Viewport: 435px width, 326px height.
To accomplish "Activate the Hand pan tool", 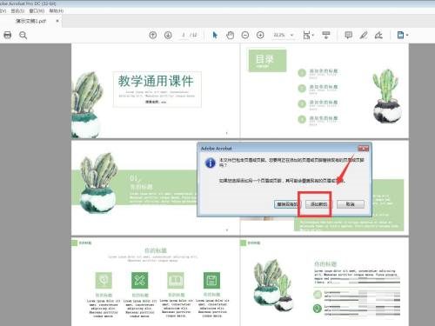I will click(x=230, y=35).
